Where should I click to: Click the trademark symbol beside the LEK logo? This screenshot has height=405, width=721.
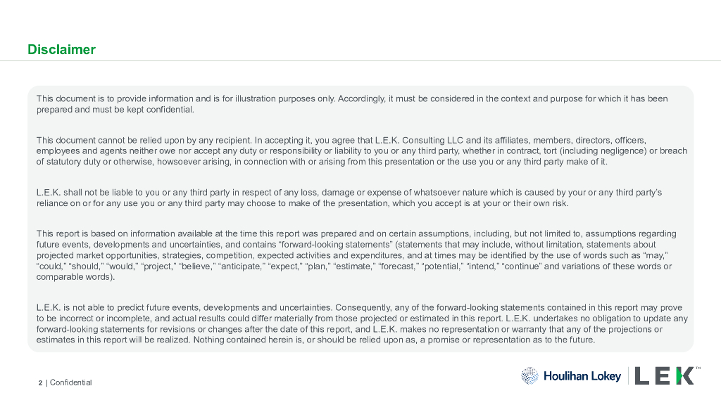[698, 368]
